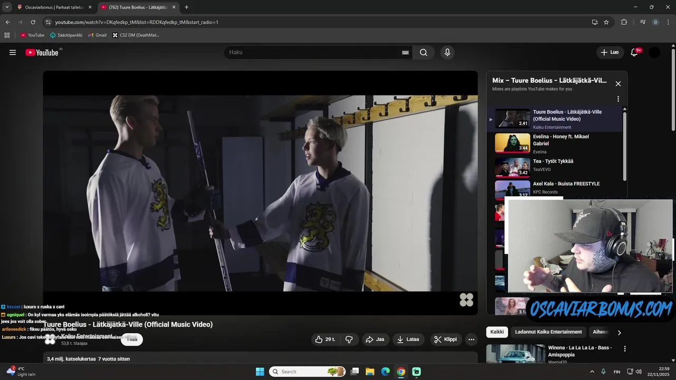This screenshot has height=380, width=676.
Task: Close the Mix playlist panel
Action: pos(618,83)
